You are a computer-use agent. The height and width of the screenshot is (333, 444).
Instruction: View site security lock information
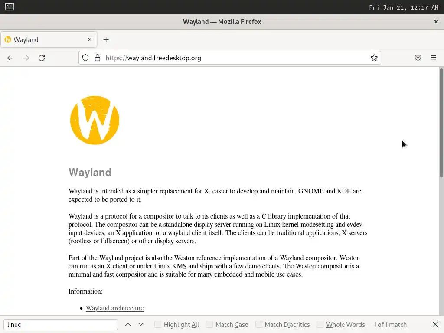pos(98,58)
